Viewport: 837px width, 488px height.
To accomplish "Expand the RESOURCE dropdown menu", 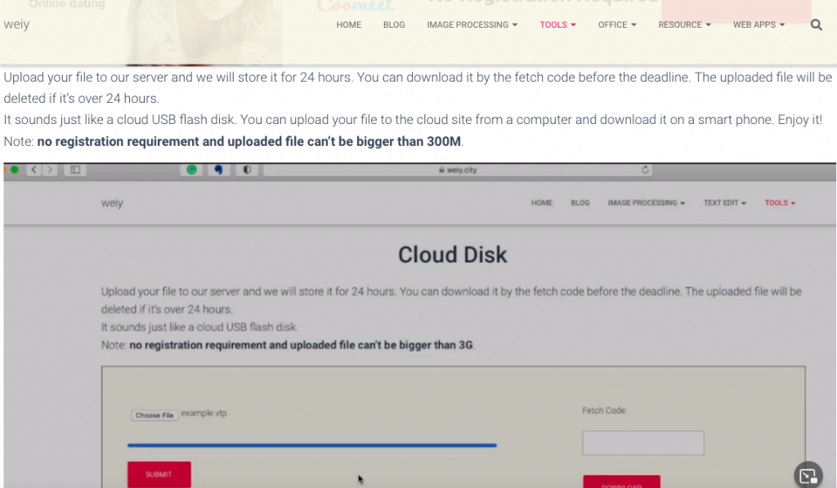I will [684, 24].
